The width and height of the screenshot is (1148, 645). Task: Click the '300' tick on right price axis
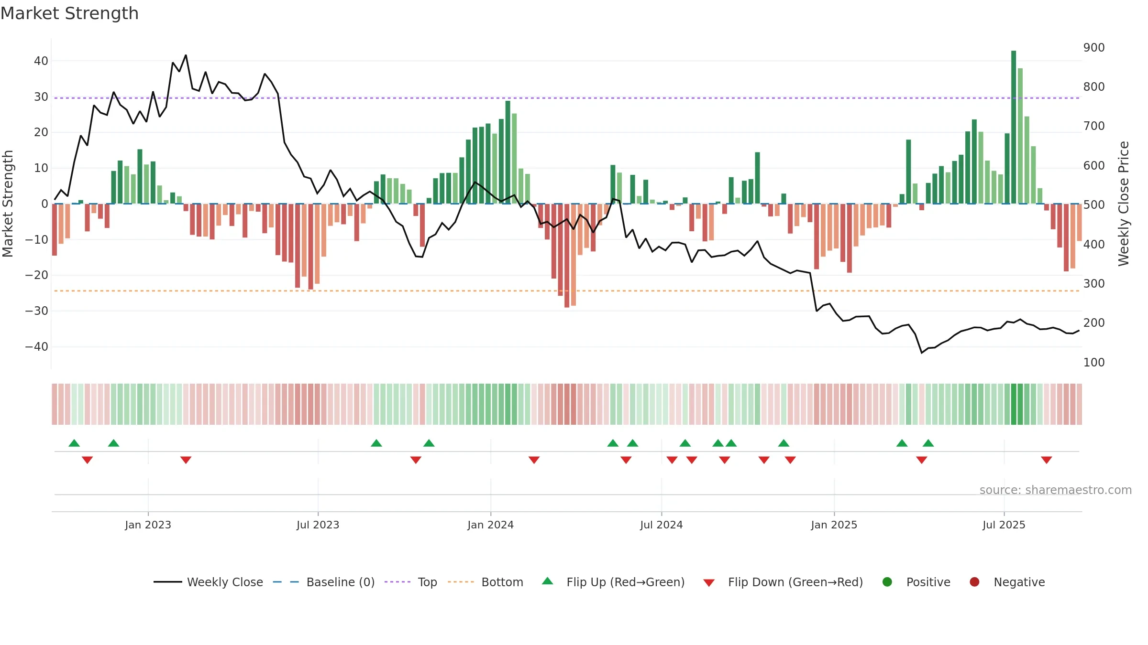[1094, 284]
